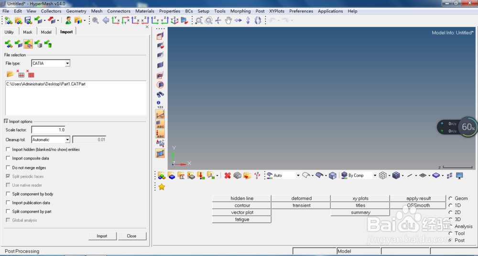Click the monitor display icon at toolbar end
Image resolution: width=478 pixels, height=256 pixels.
tap(459, 176)
